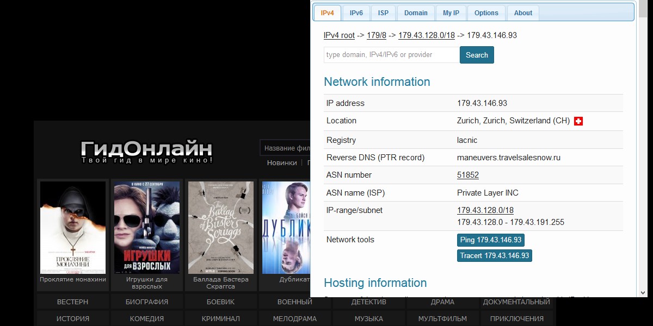Switch to the IPv6 tab
The width and height of the screenshot is (653, 326).
click(356, 13)
